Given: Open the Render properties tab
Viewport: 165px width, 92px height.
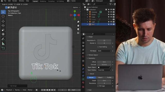Looking at the screenshot, I should point(83,43).
